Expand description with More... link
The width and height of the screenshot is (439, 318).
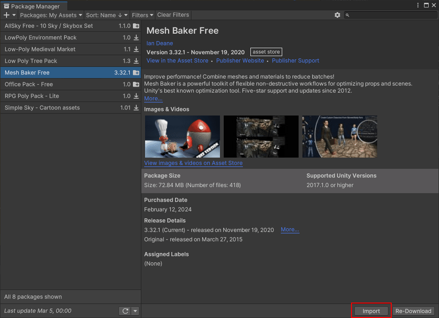click(153, 99)
